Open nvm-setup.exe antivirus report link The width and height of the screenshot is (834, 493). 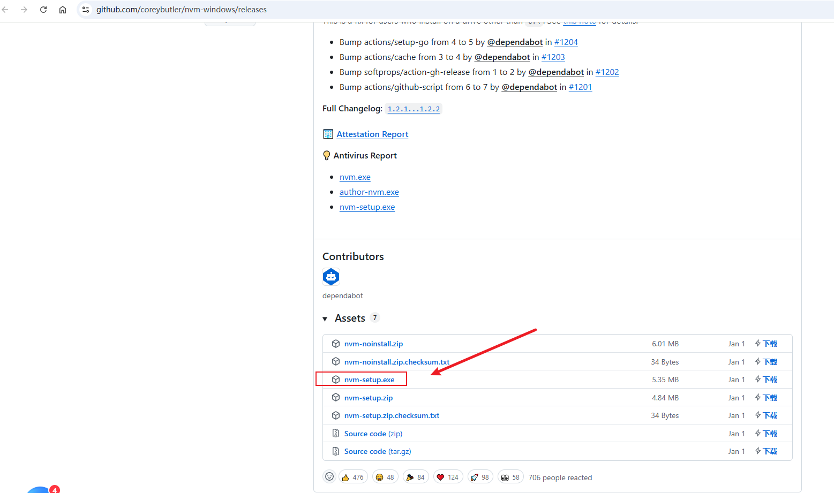coord(367,207)
